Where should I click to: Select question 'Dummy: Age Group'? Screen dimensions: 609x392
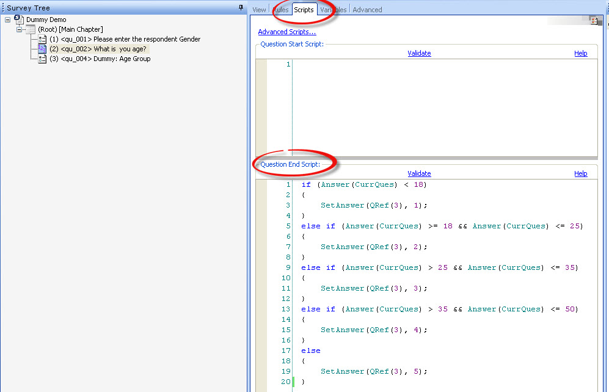(x=100, y=59)
